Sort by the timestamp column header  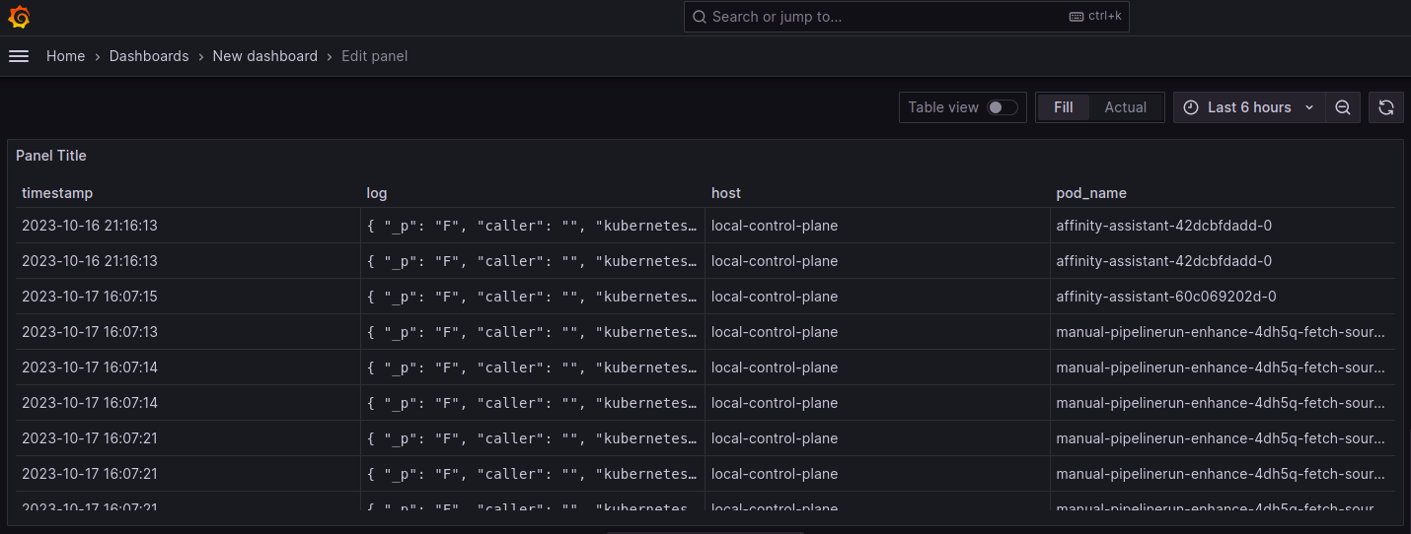tap(57, 193)
